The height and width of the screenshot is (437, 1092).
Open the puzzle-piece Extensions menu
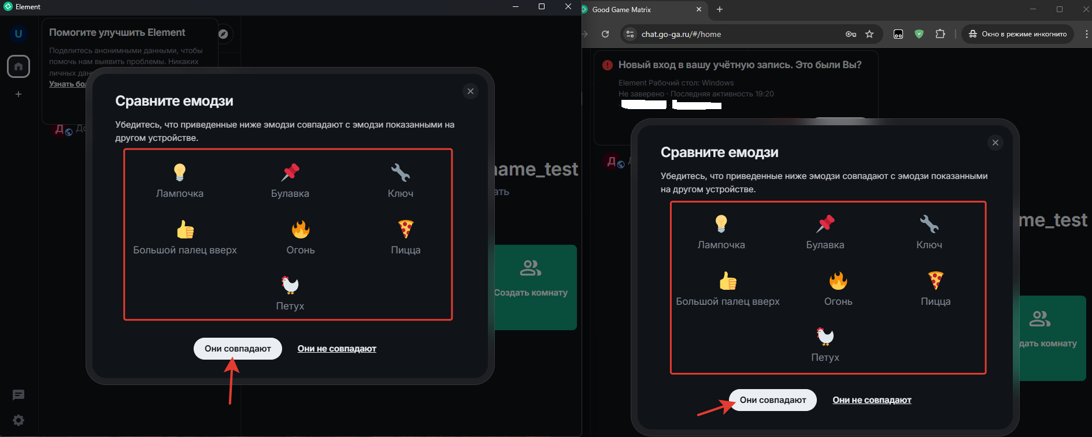click(940, 34)
